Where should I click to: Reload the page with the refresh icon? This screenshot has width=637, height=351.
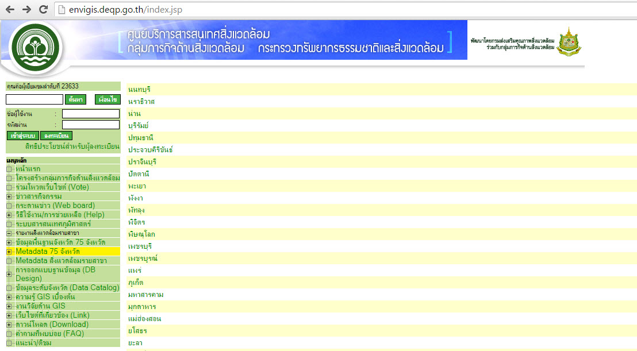43,10
